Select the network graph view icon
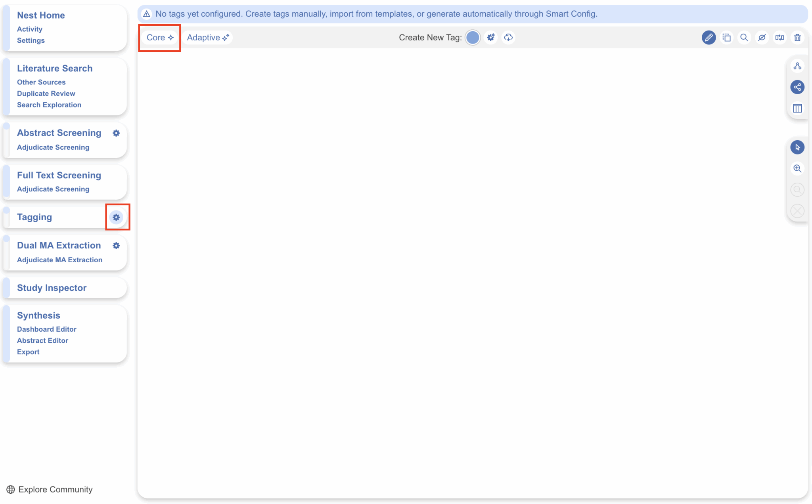This screenshot has height=504, width=812. [x=797, y=87]
